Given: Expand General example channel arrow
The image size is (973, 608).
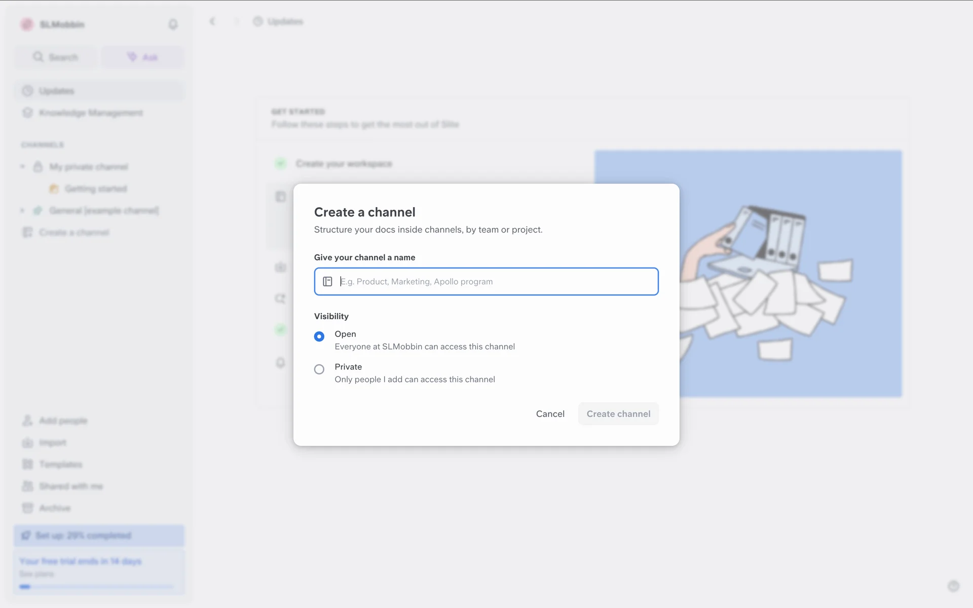Looking at the screenshot, I should [x=22, y=210].
